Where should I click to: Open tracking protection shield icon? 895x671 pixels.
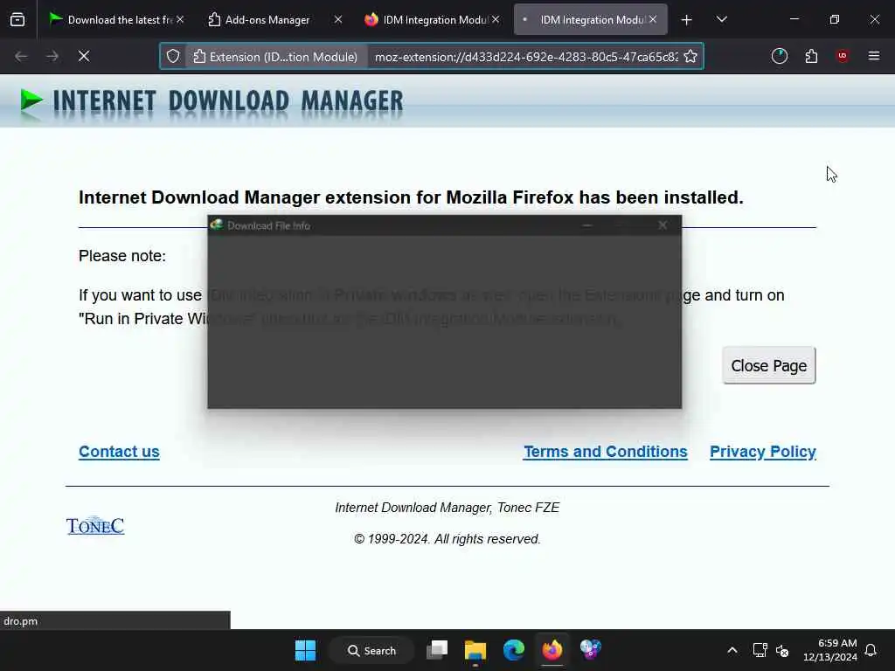(173, 57)
